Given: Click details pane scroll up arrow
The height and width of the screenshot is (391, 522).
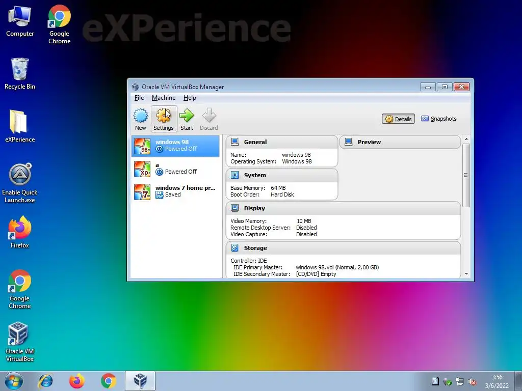Looking at the screenshot, I should [x=466, y=139].
